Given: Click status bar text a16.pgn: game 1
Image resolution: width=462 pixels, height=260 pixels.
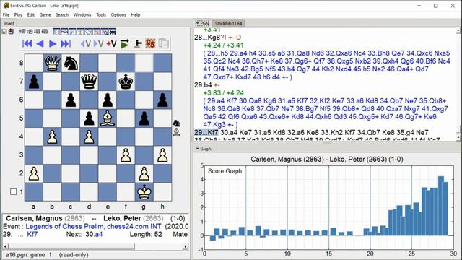Looking at the screenshot, I should 29,255.
